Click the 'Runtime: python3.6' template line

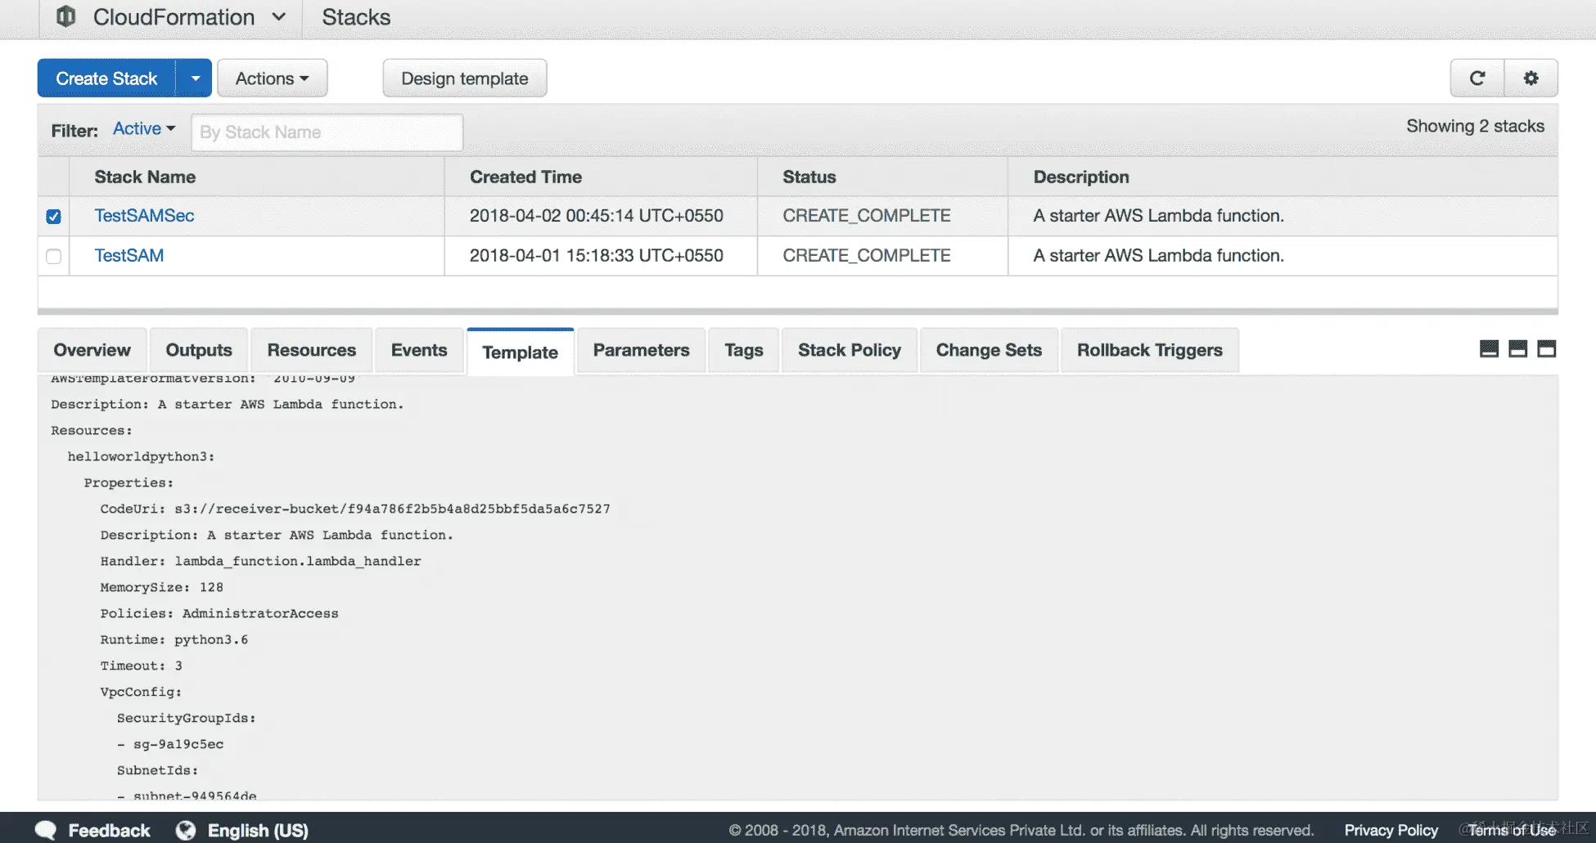174,639
